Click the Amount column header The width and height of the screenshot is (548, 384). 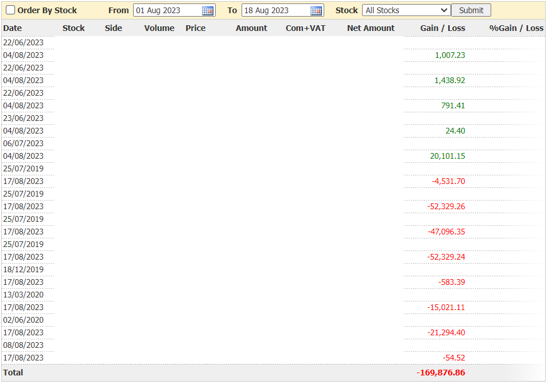[252, 28]
